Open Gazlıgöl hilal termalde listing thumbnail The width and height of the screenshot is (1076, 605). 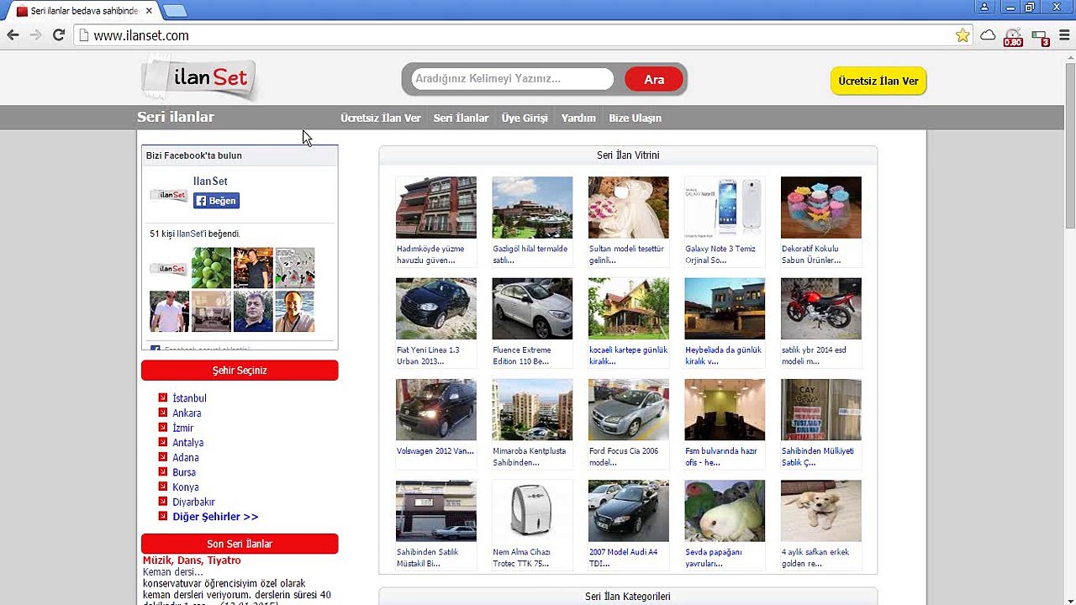[532, 208]
